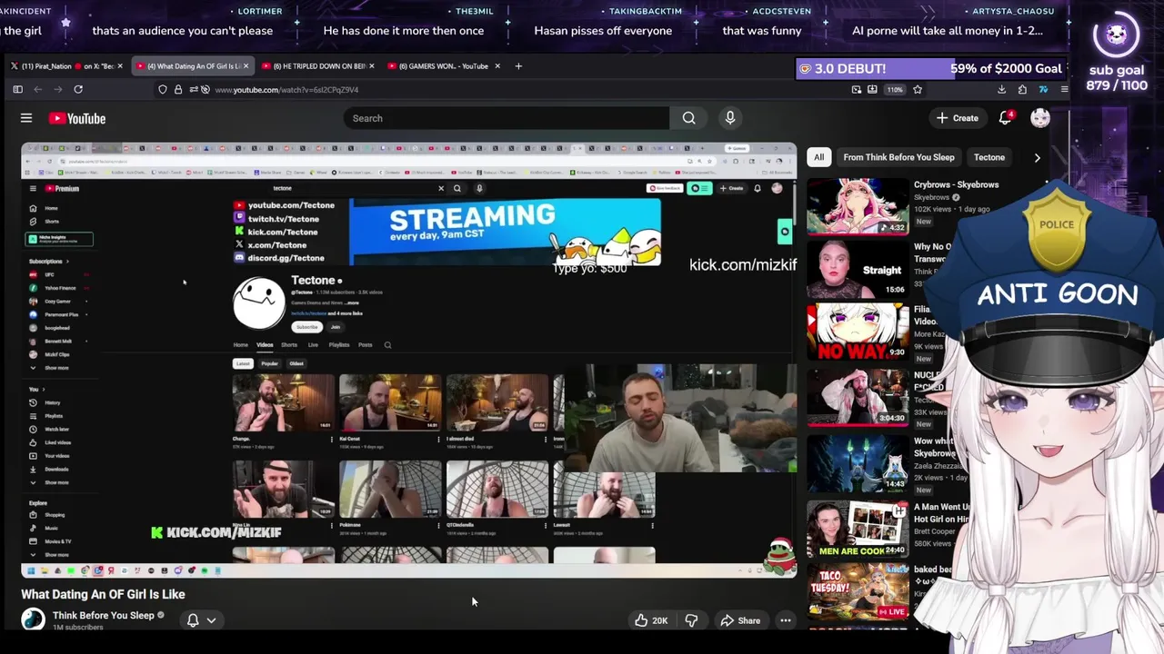Reload the page in browser
1164x654 pixels.
click(x=78, y=89)
